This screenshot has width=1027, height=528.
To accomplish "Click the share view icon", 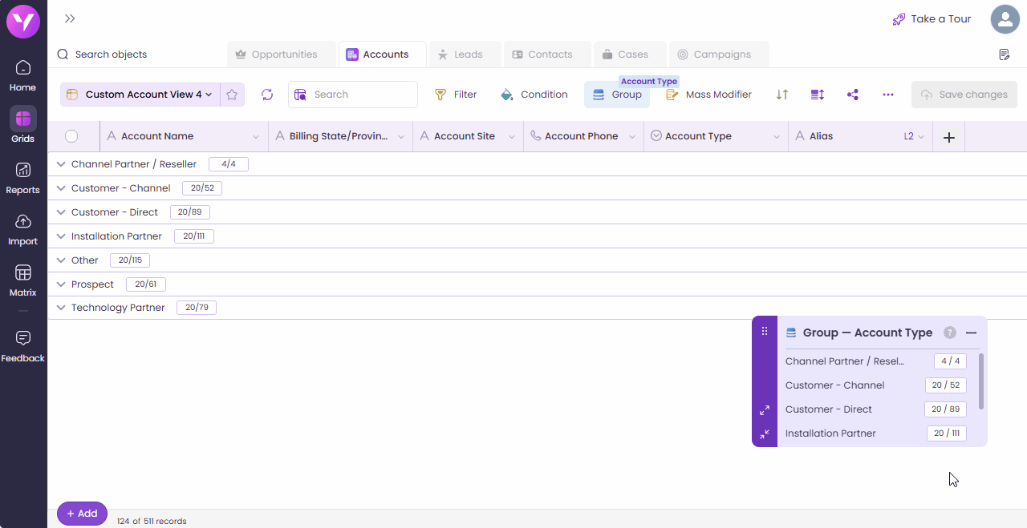I will [853, 95].
